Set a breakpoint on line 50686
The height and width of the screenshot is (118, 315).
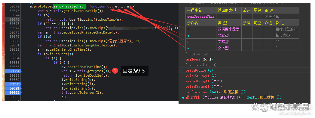[14, 67]
